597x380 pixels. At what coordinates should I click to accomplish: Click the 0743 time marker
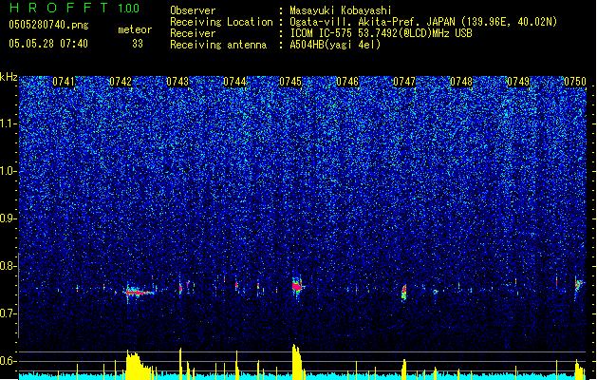click(177, 82)
